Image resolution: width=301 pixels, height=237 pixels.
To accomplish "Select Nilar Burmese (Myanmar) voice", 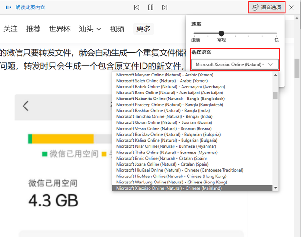I will [x=192, y=146].
